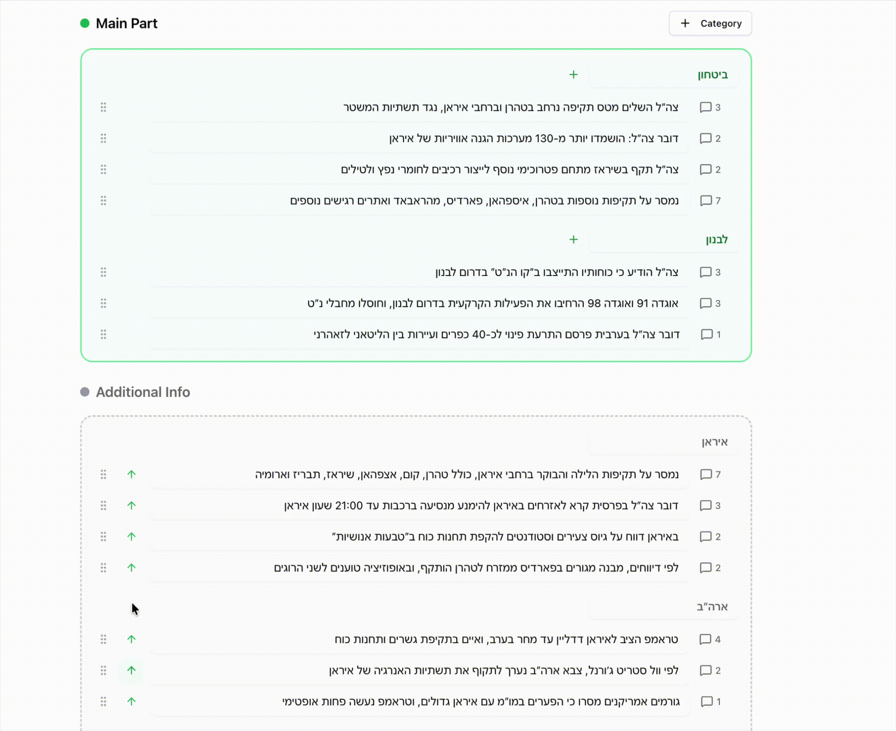The width and height of the screenshot is (896, 731).
Task: Click the איראן category heading
Action: tap(714, 442)
